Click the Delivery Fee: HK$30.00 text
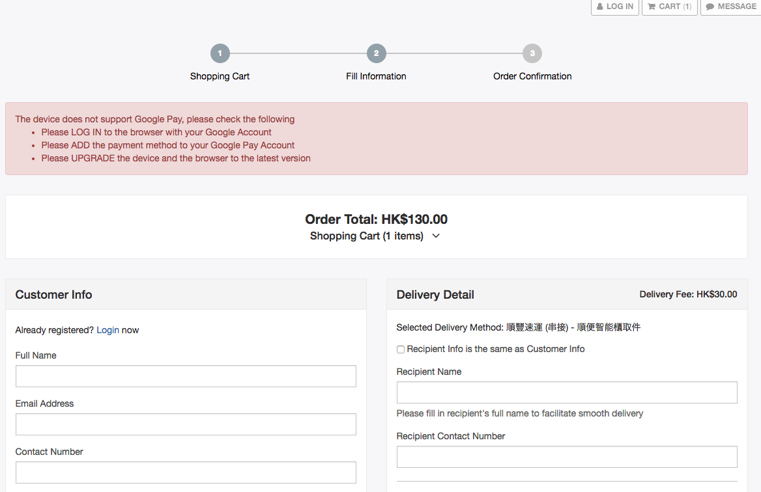Image resolution: width=761 pixels, height=492 pixels. pos(688,294)
